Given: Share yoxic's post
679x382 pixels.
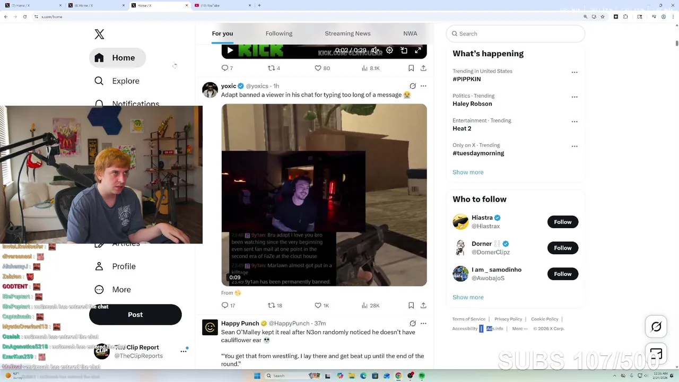Looking at the screenshot, I should point(423,306).
